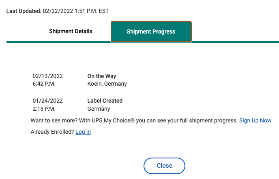
Task: Click the 02/13/2022 date entry
Action: (47, 76)
